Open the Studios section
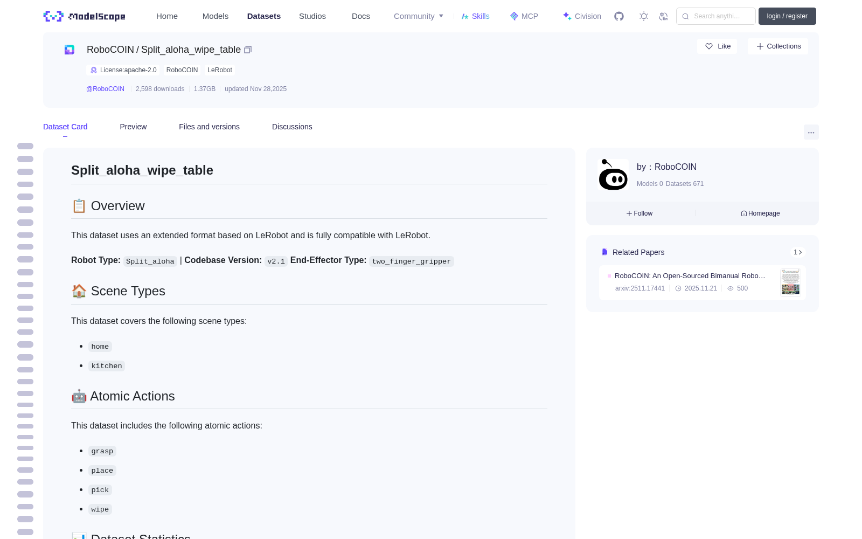Image resolution: width=862 pixels, height=539 pixels. 312,16
